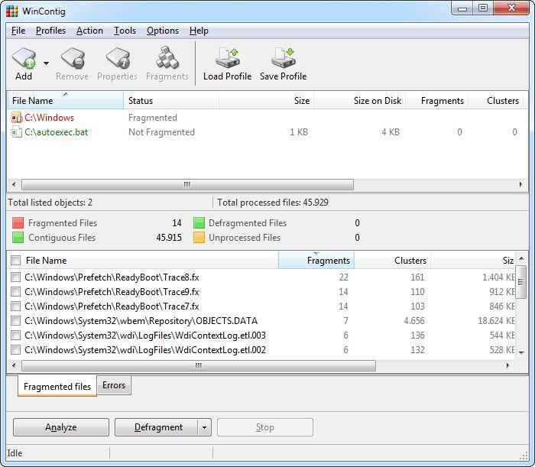Open the Add button dropdown arrow
Screen dimensions: 535x467
46,63
